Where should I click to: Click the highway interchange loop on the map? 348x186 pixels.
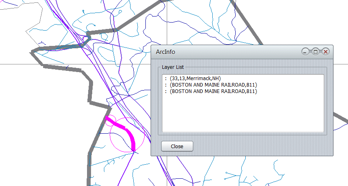85,39
